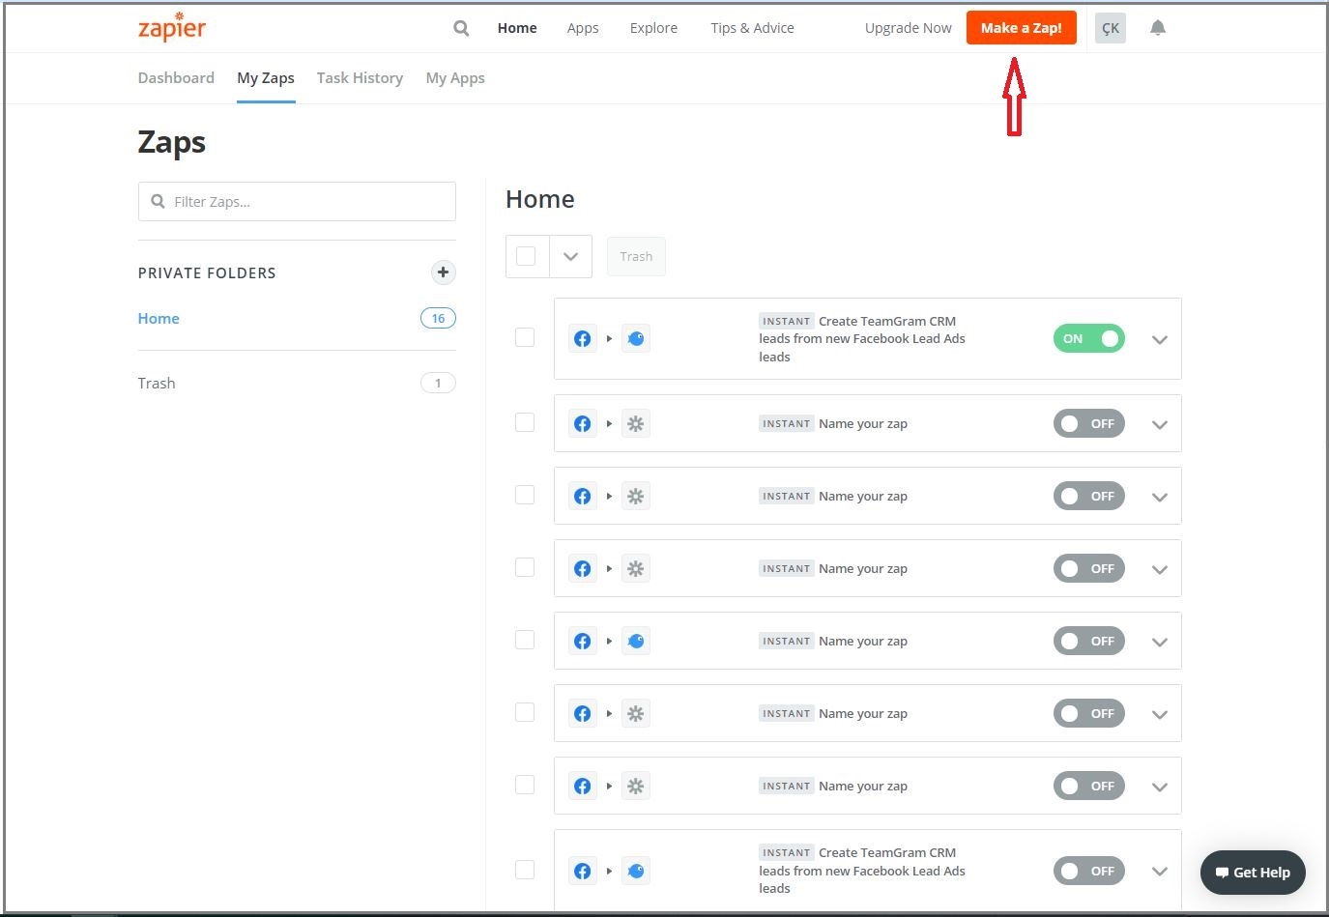Click TeamGram bird icon on OFF Create TeamGram zap
1329x917 pixels.
635,871
